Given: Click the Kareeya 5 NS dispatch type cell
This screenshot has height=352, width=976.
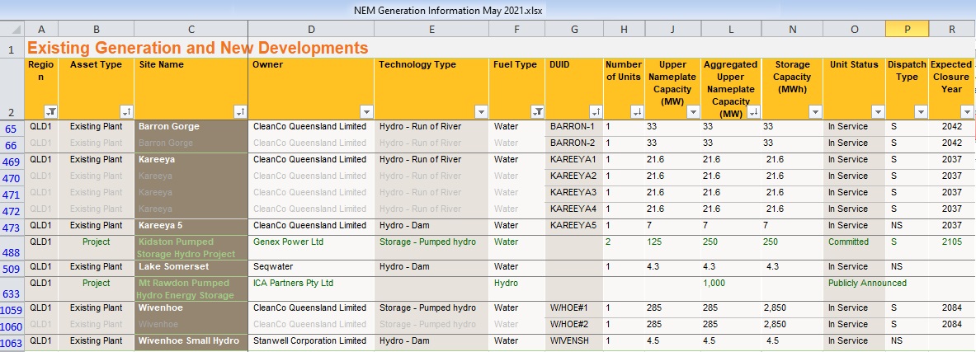Looking at the screenshot, I should coord(908,225).
